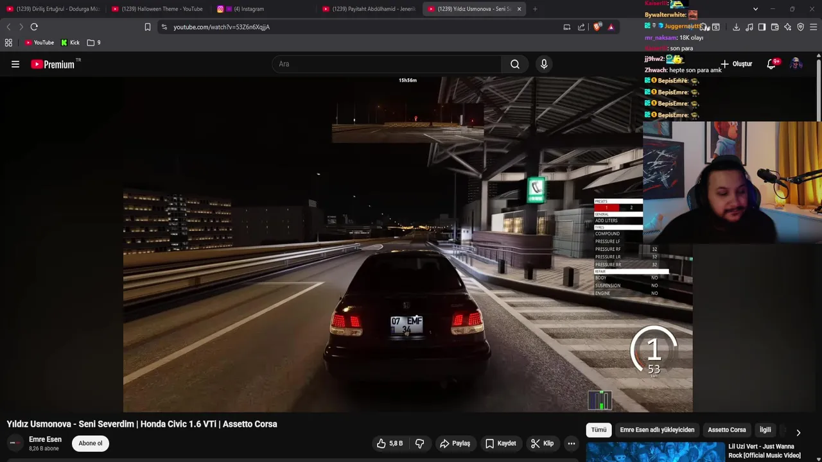This screenshot has height=462, width=822.
Task: Open Brave Wallet icon
Action: click(774, 27)
